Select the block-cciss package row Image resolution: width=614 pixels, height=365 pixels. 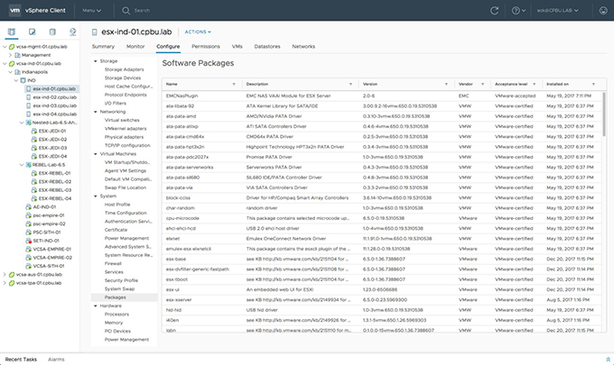382,197
